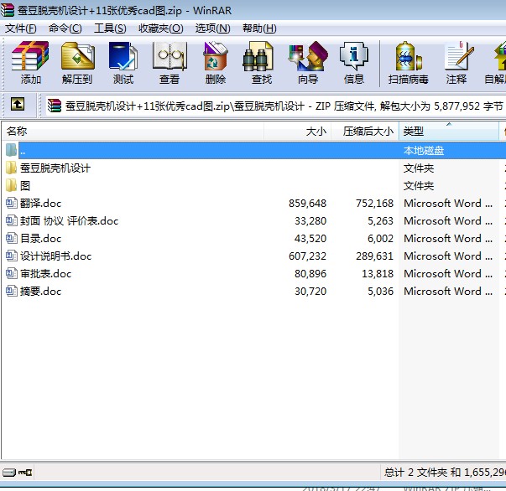Click the Scan Virus (扫描病毒) icon

point(408,56)
